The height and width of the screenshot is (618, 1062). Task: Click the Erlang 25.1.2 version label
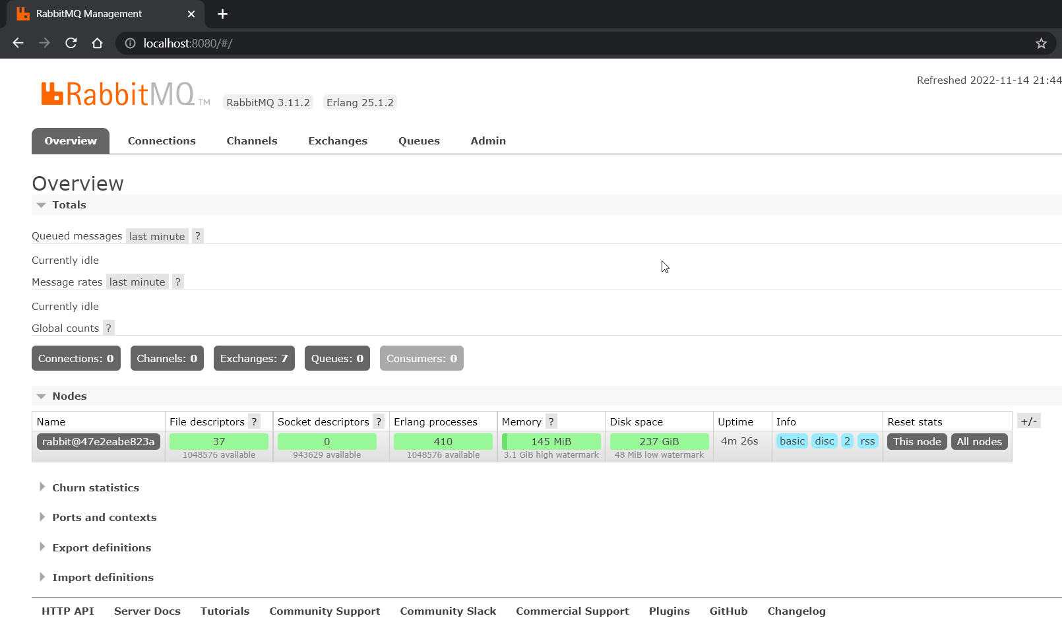click(360, 102)
